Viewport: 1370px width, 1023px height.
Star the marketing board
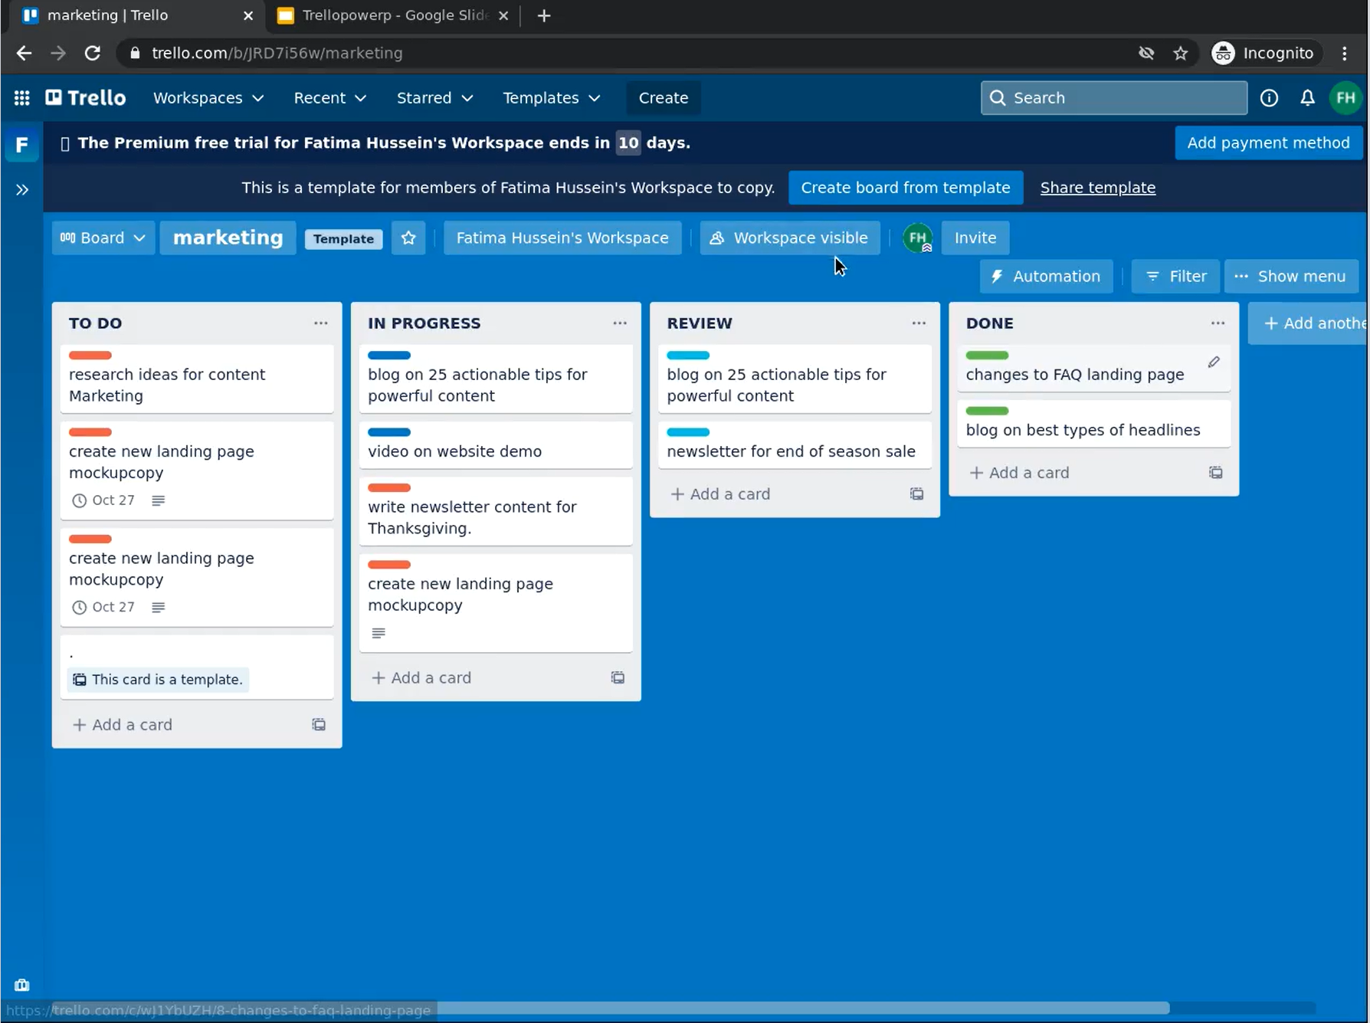point(408,238)
